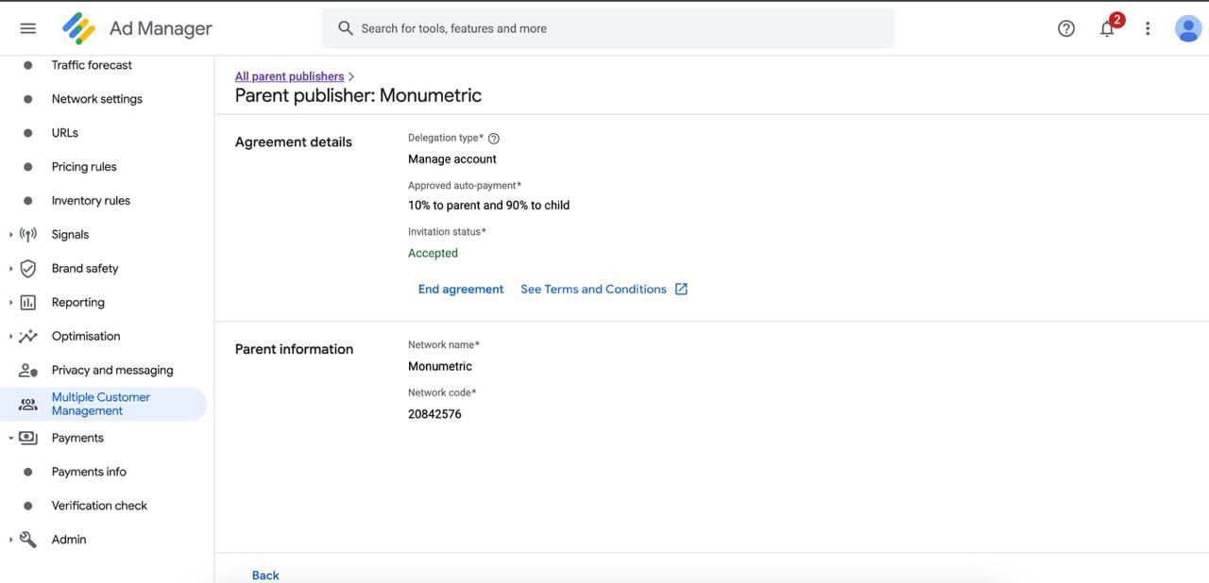
Task: Click the search magnifier icon
Action: [x=346, y=28]
